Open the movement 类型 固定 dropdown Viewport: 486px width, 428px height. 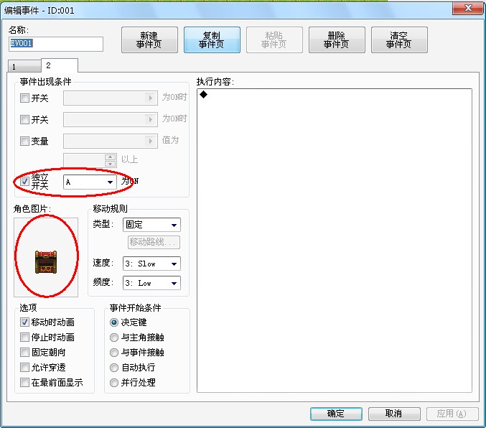[151, 225]
